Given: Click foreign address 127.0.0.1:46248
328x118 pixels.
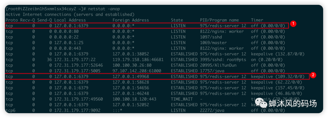Looking at the screenshot, I should coord(131,93).
